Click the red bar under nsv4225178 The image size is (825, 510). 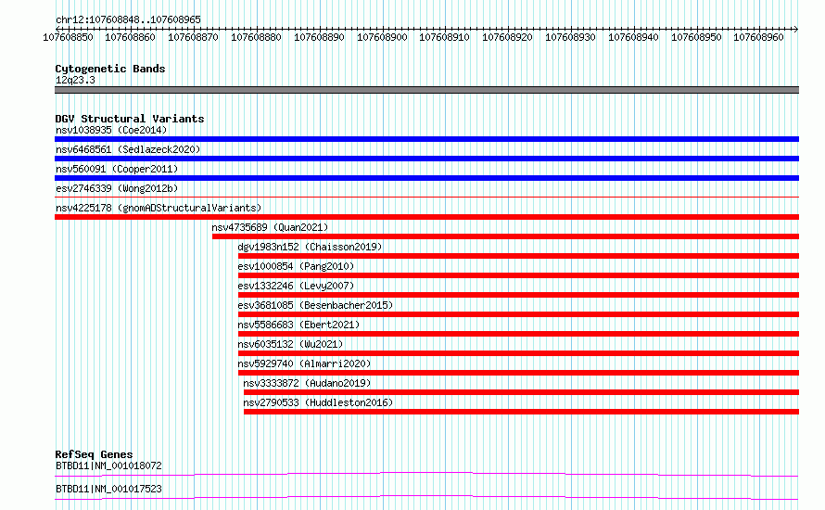(x=426, y=217)
